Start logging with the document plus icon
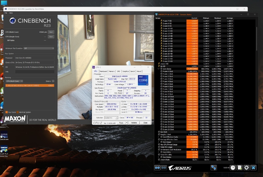 click(x=240, y=168)
